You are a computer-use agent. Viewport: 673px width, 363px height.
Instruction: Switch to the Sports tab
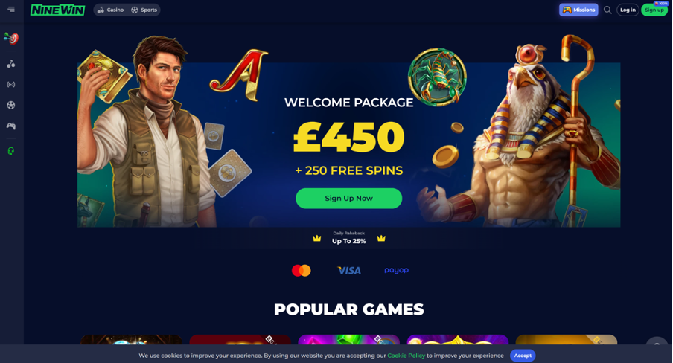point(144,10)
